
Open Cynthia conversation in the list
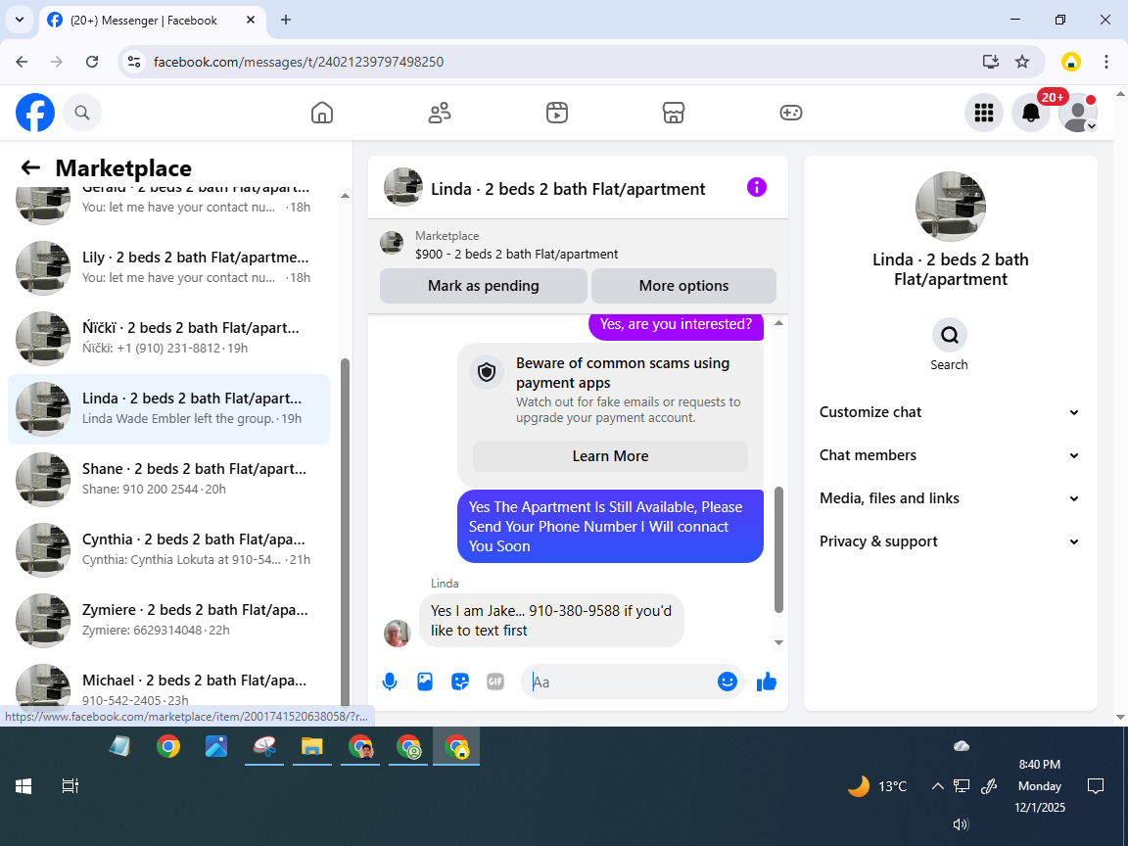tap(169, 549)
